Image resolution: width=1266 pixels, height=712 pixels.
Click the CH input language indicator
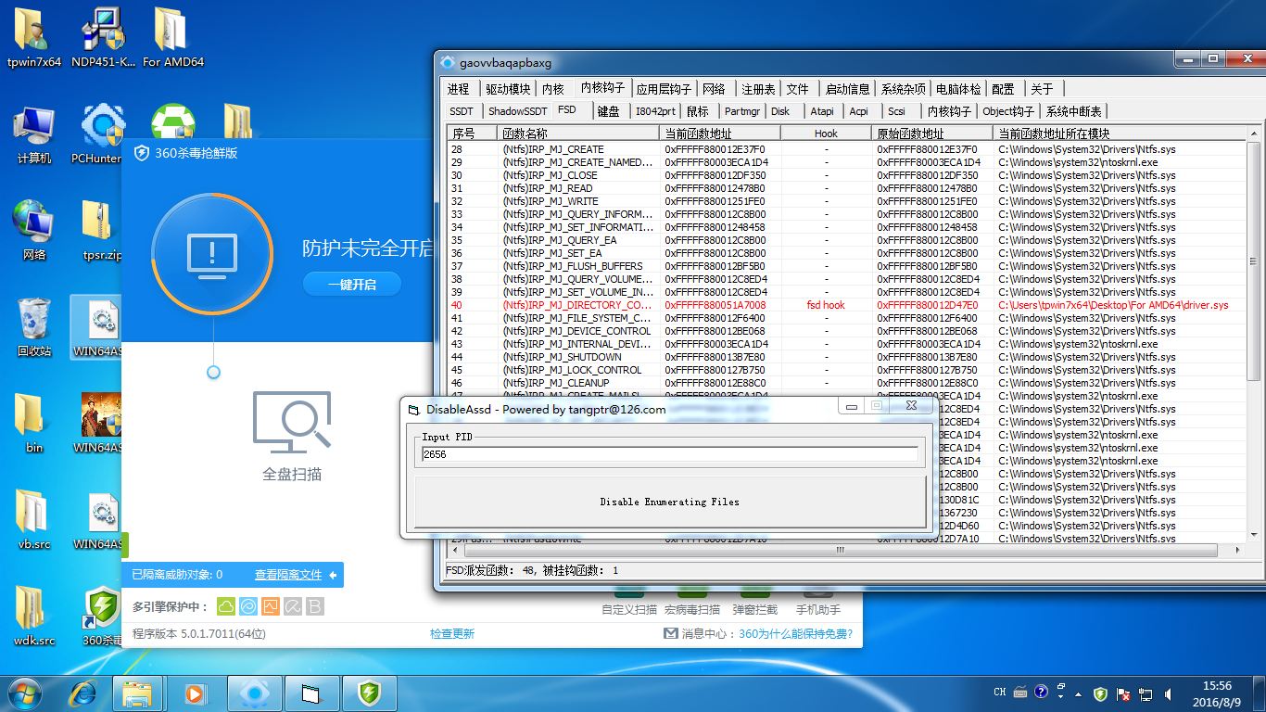pyautogui.click(x=1000, y=693)
